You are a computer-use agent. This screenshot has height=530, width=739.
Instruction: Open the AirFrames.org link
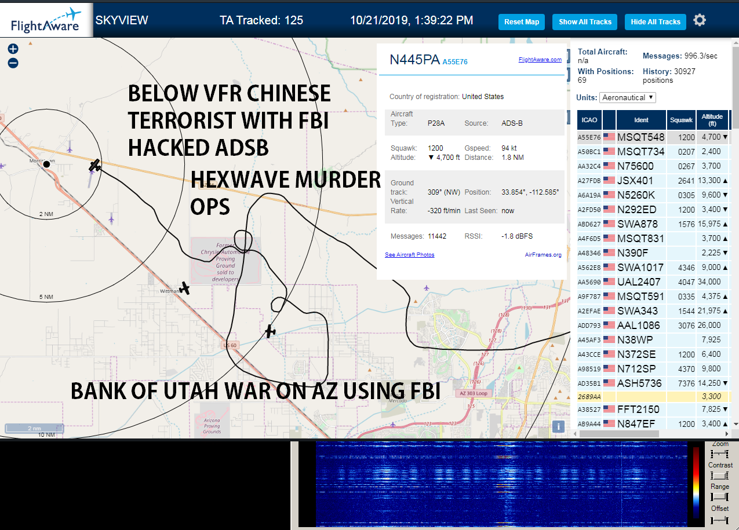543,255
